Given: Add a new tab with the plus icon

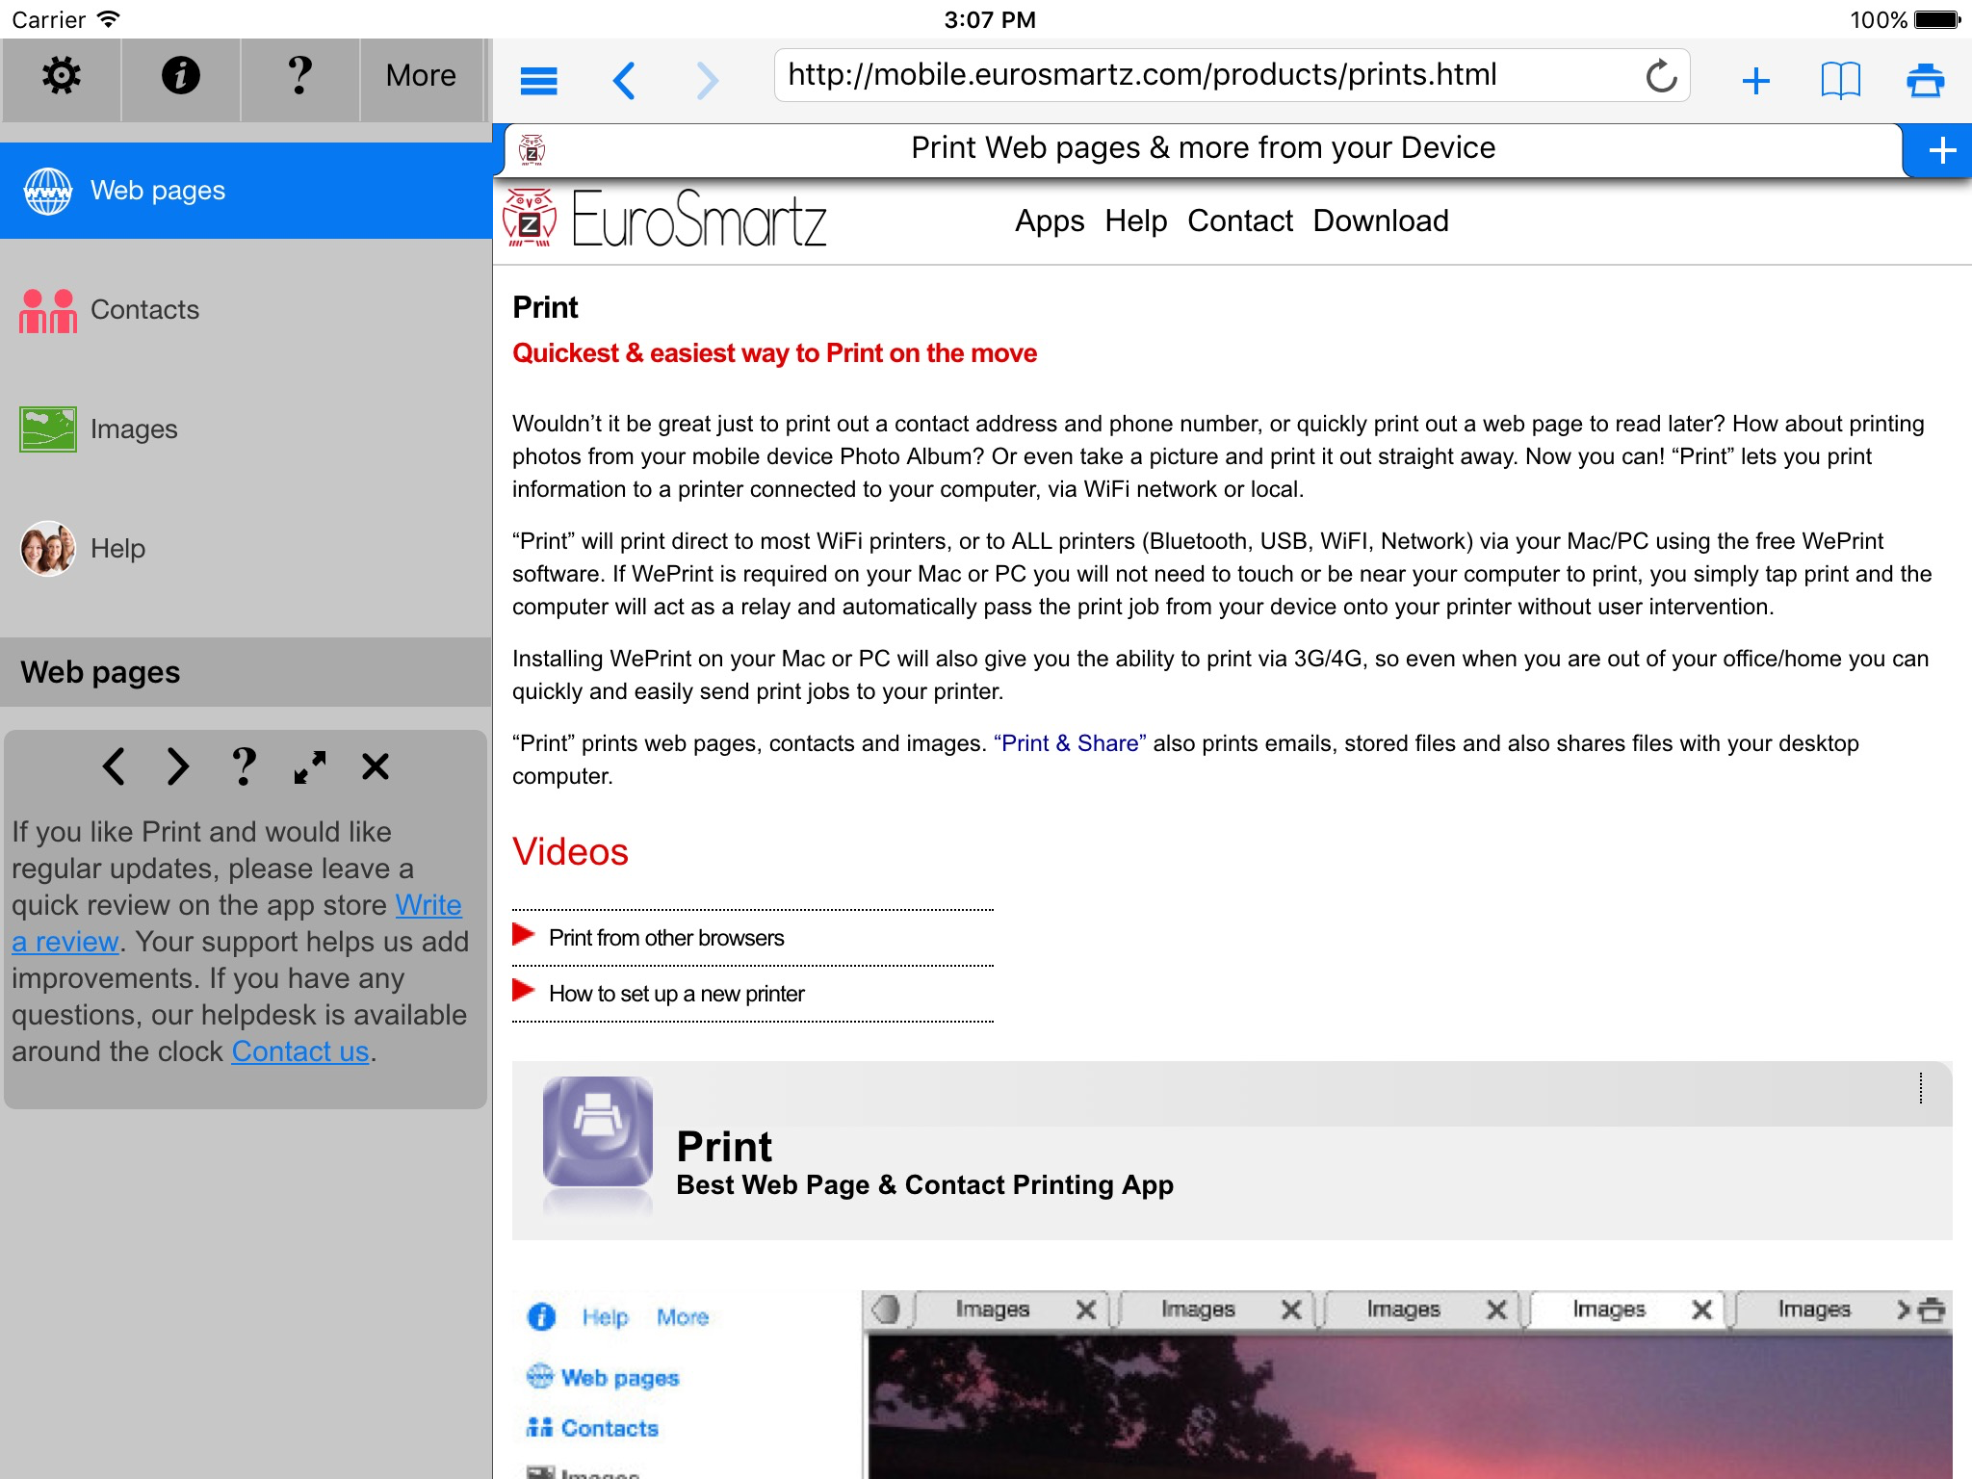Looking at the screenshot, I should [x=1755, y=81].
